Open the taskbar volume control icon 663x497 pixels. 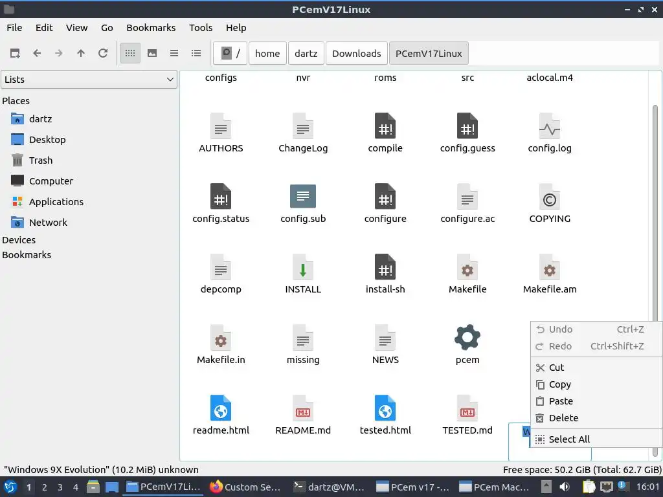[565, 487]
